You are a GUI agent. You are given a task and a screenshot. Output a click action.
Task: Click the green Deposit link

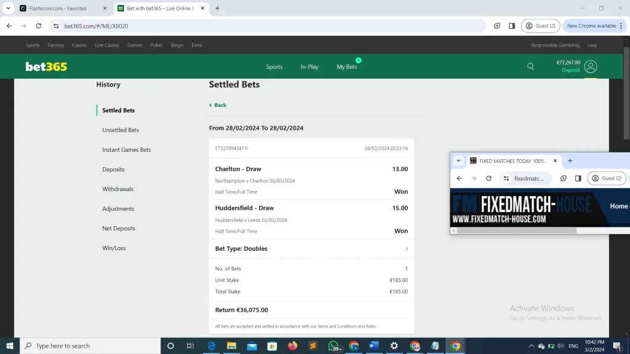(x=570, y=70)
